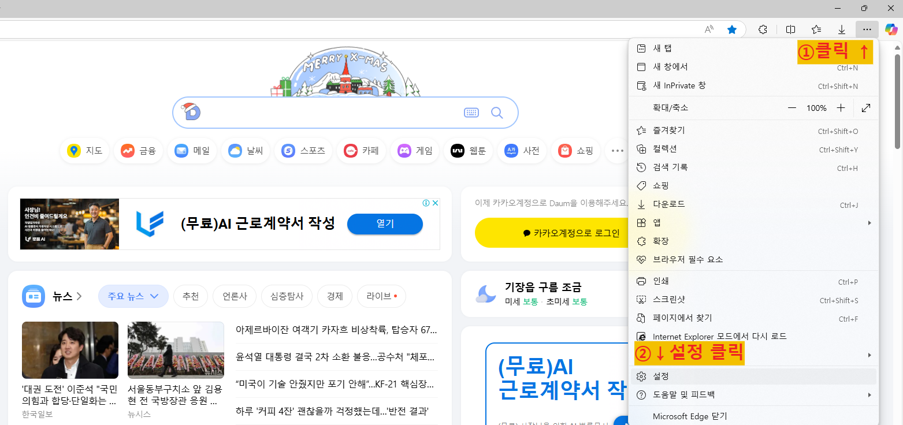The image size is (903, 425).
Task: Switch to the 라이브 news tab
Action: pyautogui.click(x=381, y=296)
